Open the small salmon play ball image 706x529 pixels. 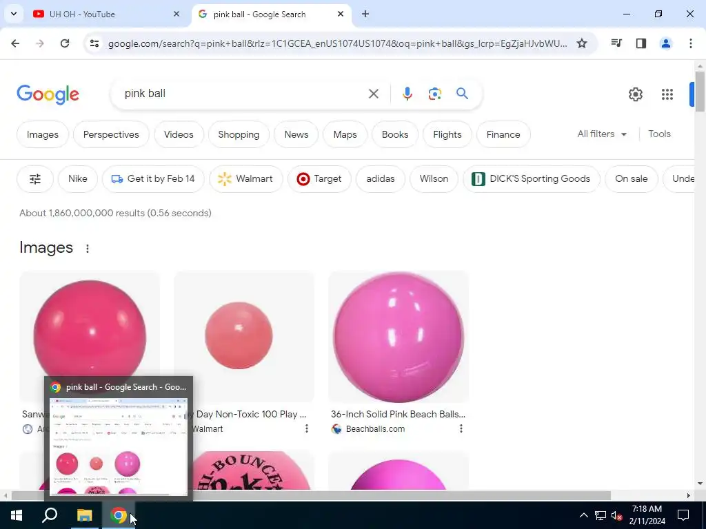point(244,337)
